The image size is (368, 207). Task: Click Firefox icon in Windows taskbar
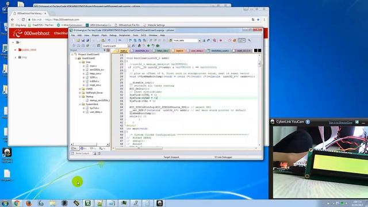click(29, 203)
